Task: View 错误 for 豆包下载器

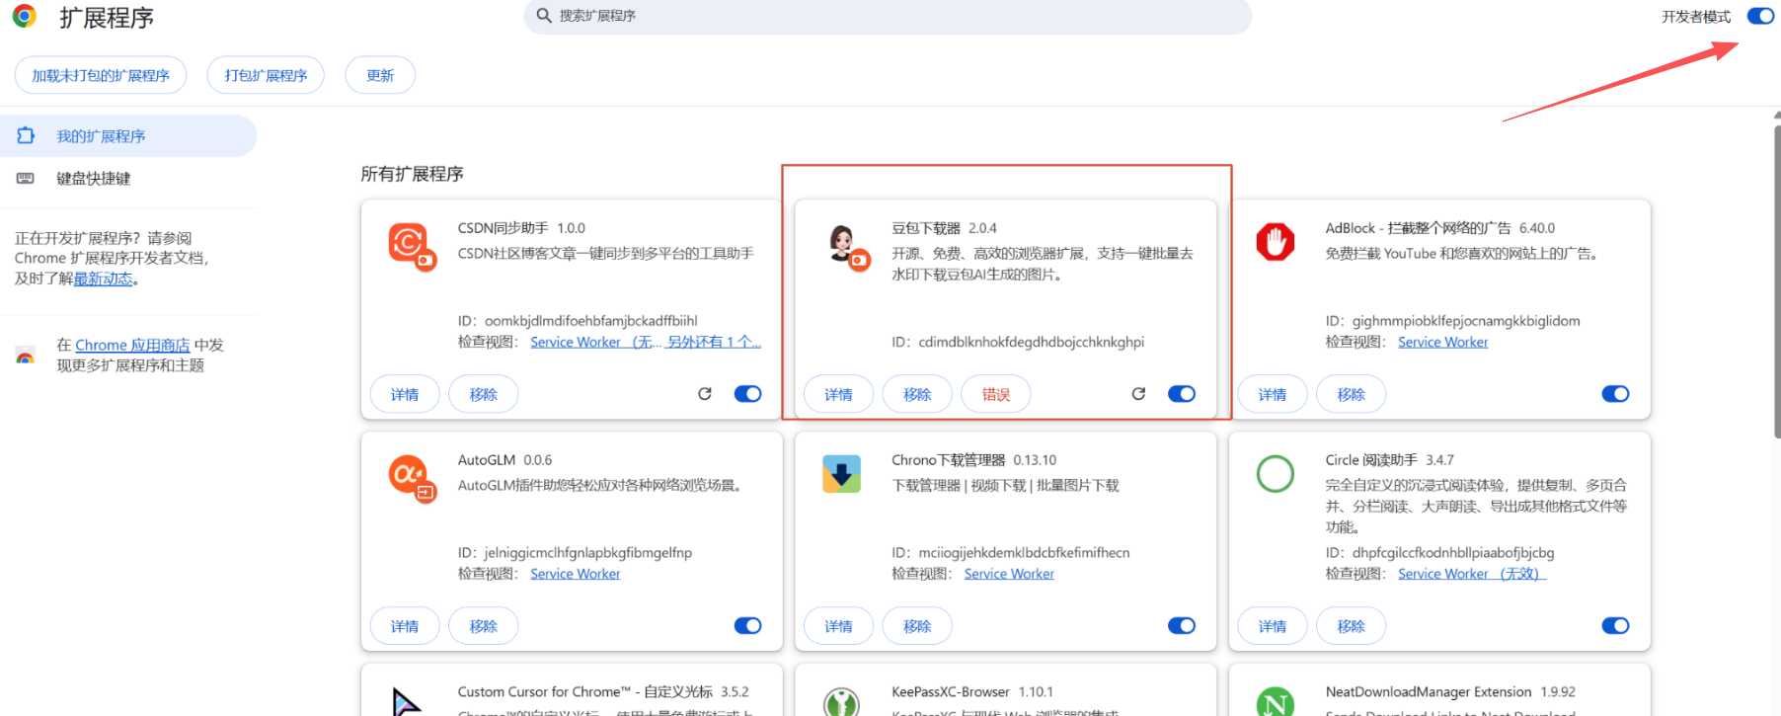Action: pos(996,394)
